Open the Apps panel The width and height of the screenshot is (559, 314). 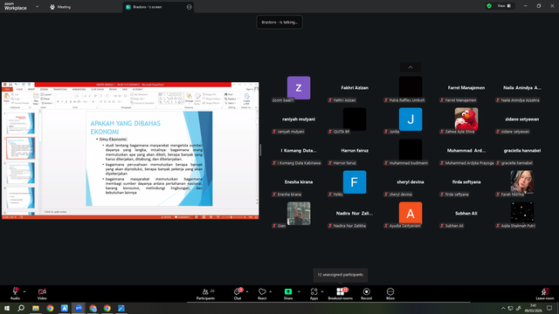tap(314, 293)
